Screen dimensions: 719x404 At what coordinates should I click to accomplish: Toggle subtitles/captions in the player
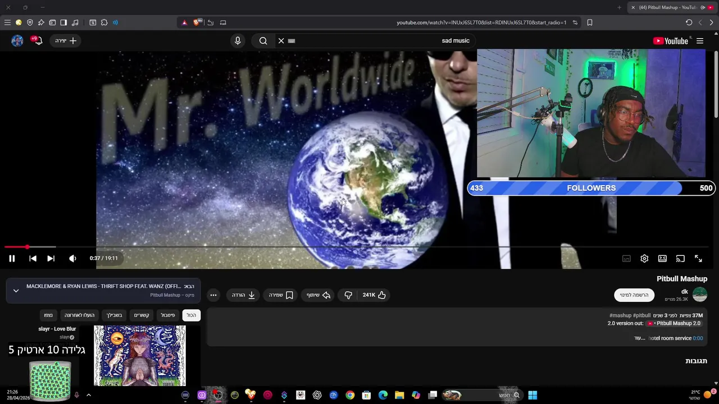click(626, 258)
